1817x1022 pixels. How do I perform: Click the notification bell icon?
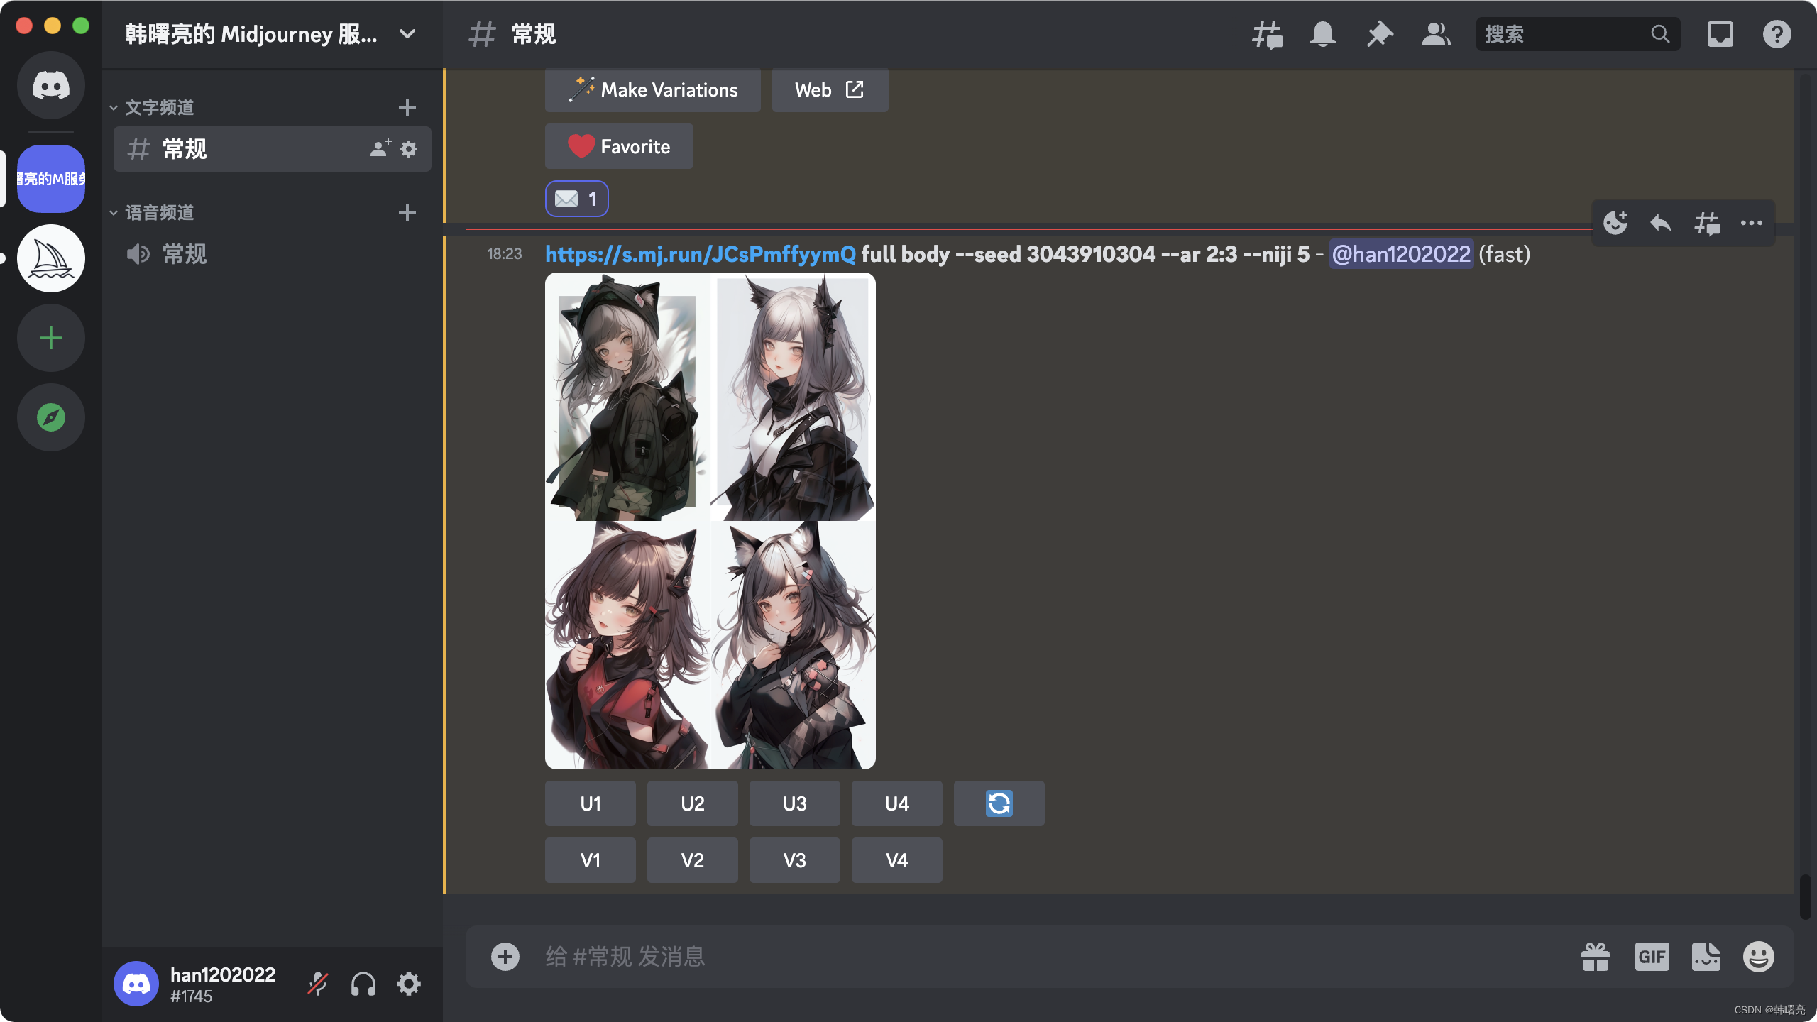[1322, 34]
